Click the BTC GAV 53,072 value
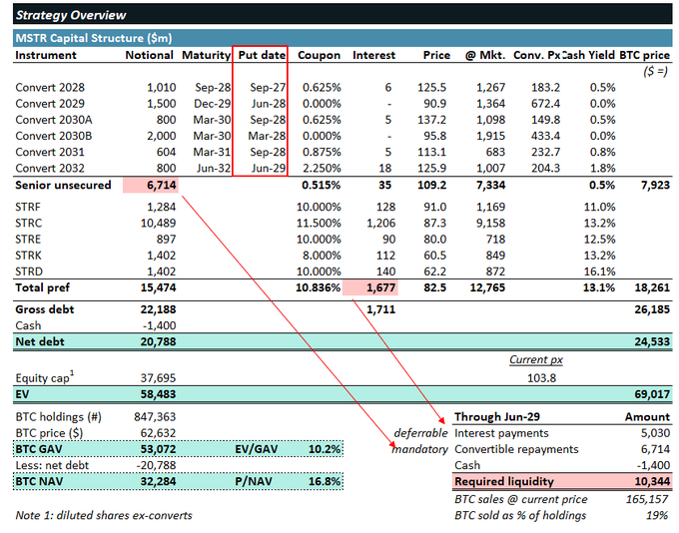This screenshot has width=679, height=533. pos(158,449)
